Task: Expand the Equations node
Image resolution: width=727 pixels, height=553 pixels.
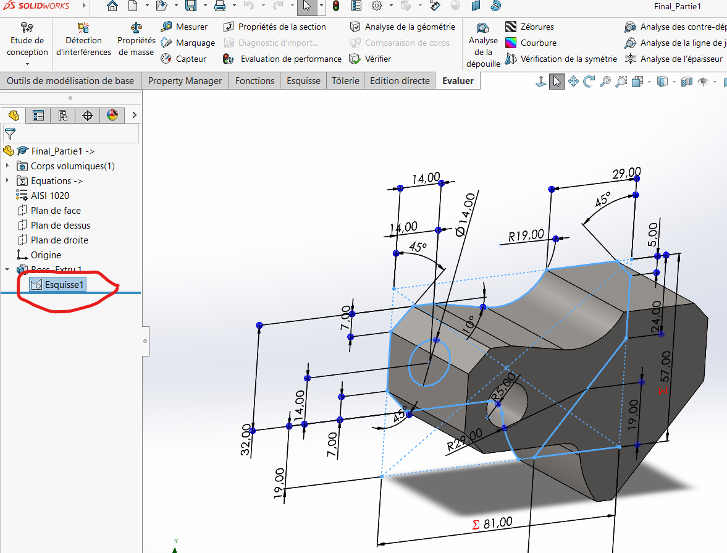Action: 7,180
